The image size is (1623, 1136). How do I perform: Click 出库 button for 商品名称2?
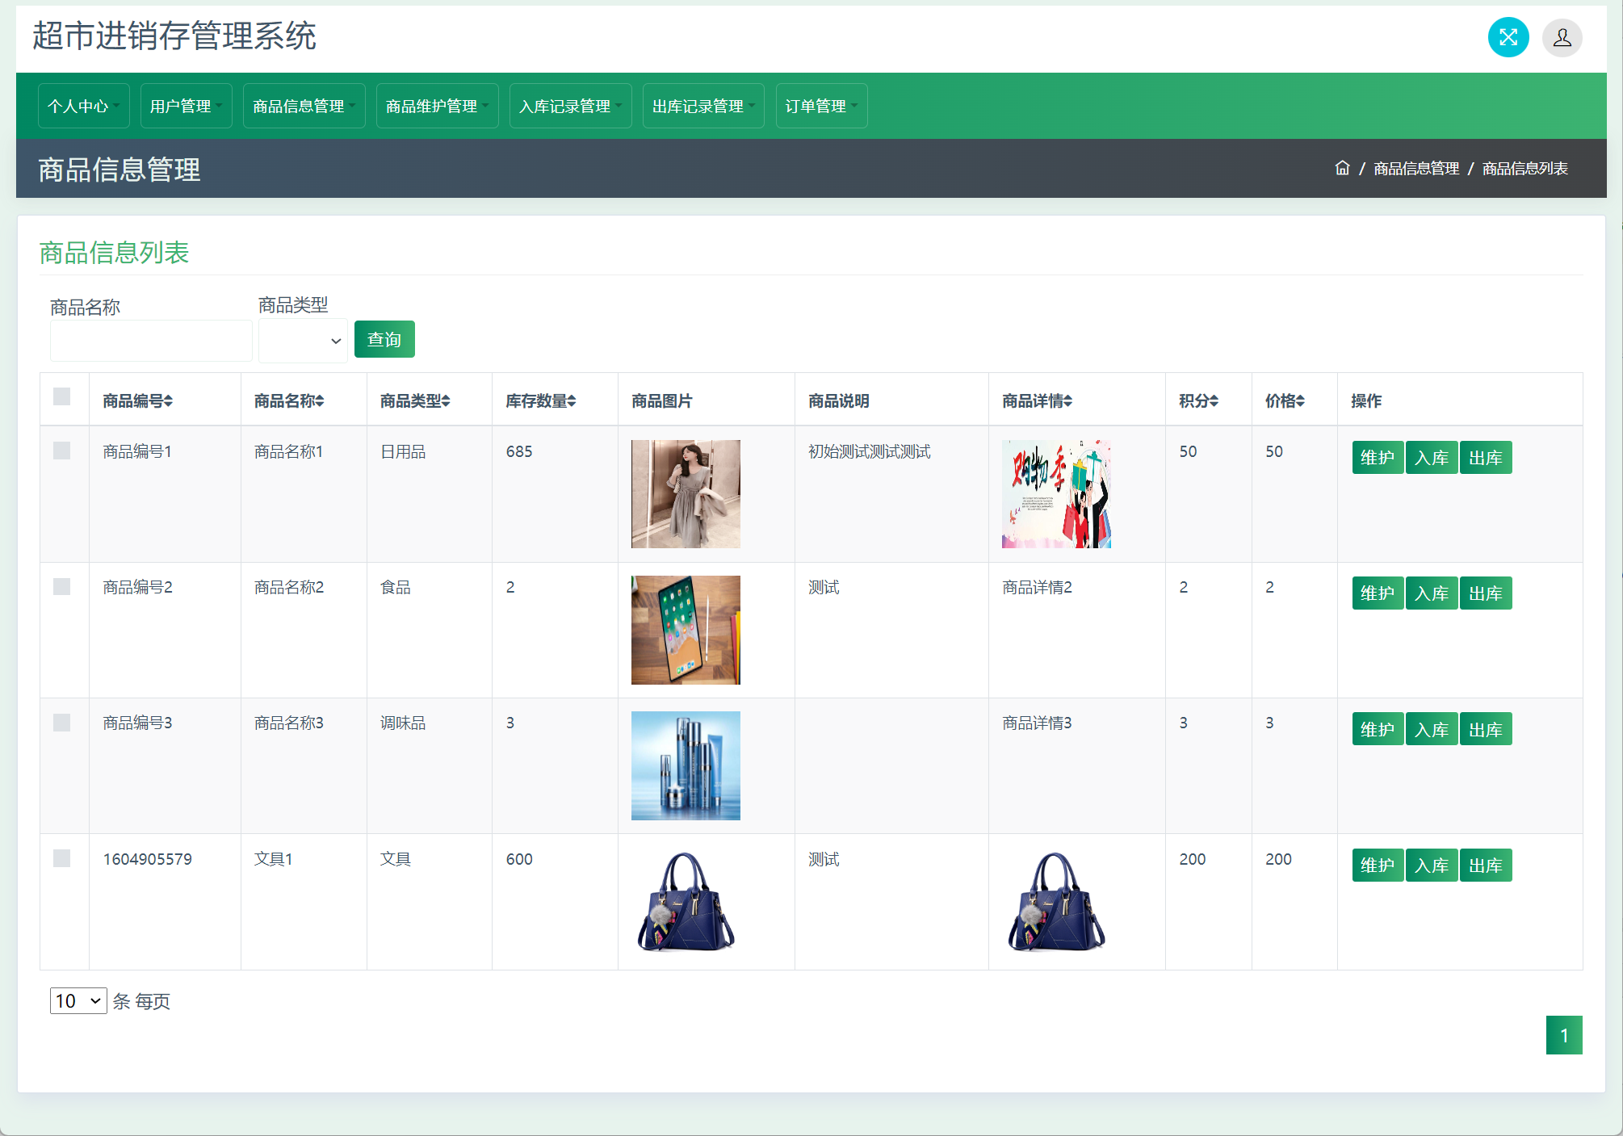coord(1485,593)
